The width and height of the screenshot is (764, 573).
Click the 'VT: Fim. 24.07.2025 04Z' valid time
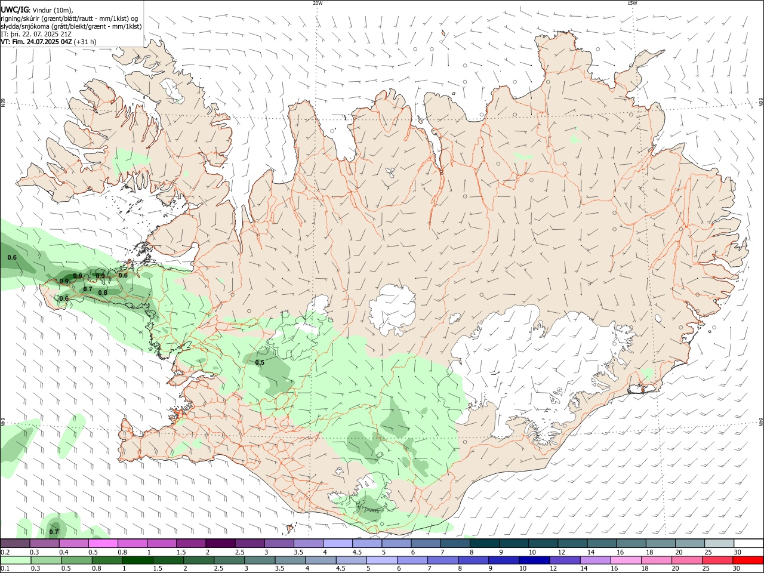(36, 42)
